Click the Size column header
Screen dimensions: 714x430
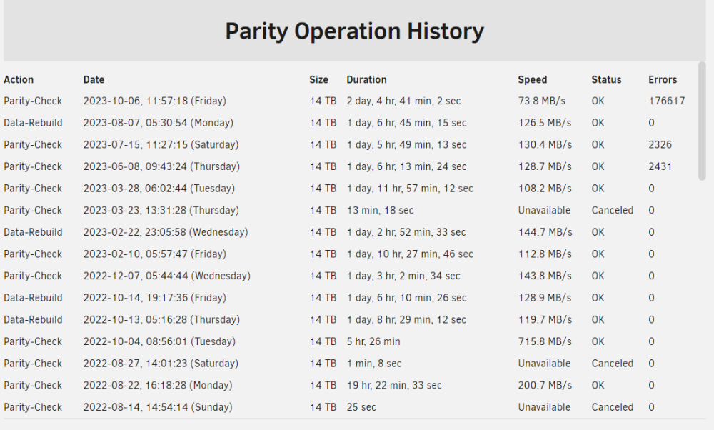point(318,80)
